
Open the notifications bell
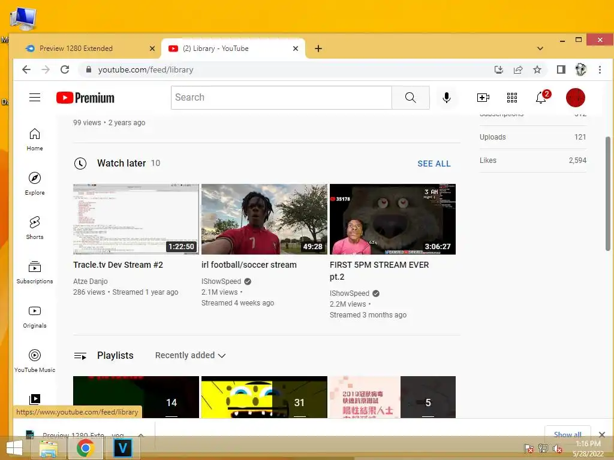(x=541, y=98)
